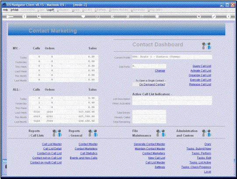Click the Activate Call List link
The height and width of the screenshot is (179, 237).
click(x=201, y=70)
